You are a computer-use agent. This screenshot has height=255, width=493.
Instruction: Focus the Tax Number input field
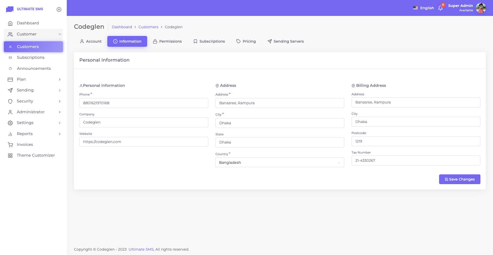(416, 160)
